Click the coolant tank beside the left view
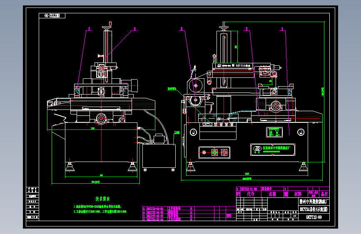 click(159, 156)
